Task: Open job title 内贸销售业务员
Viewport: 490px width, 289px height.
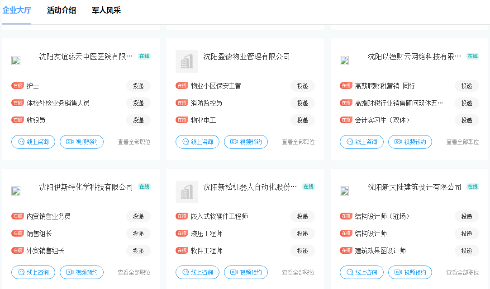Action: point(48,216)
